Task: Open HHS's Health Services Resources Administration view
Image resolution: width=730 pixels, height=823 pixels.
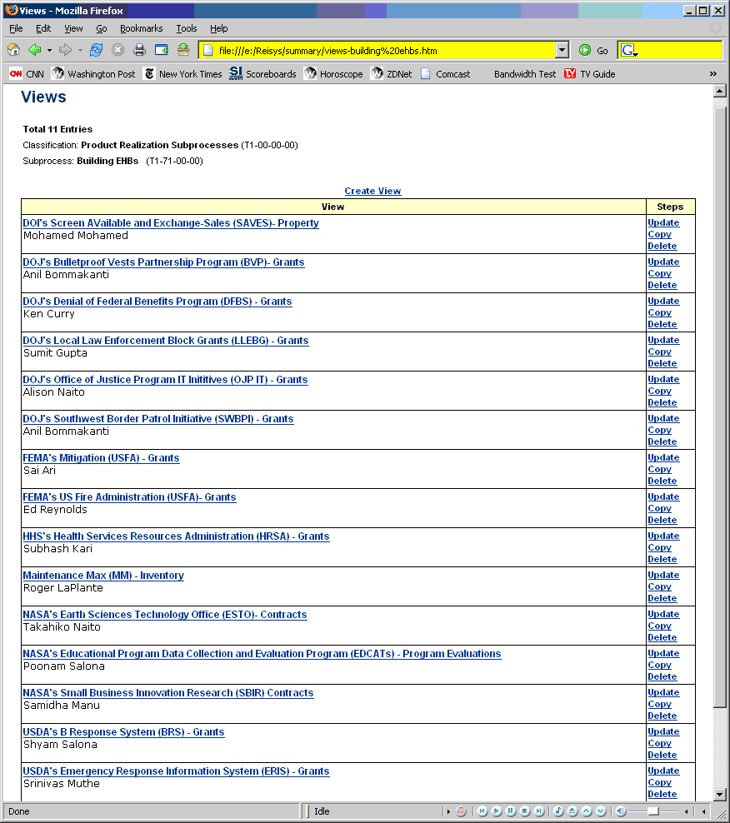Action: click(176, 536)
